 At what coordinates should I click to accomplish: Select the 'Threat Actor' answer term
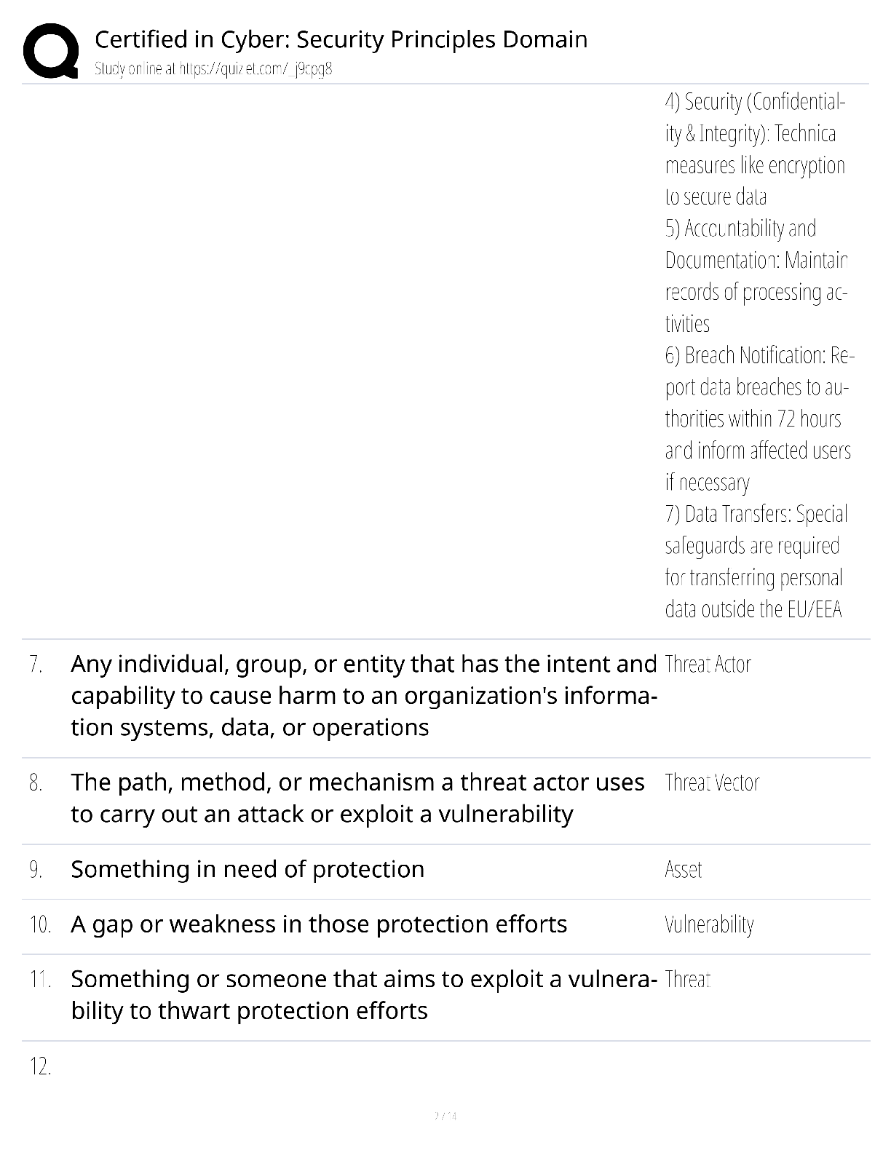pos(708,664)
